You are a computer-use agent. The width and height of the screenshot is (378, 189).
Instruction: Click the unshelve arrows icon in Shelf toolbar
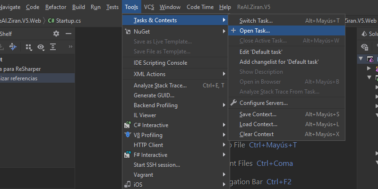coord(13,47)
